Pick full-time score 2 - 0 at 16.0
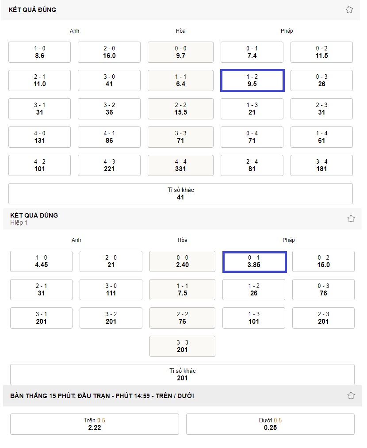Screen dimensions: 367x448 [109, 52]
